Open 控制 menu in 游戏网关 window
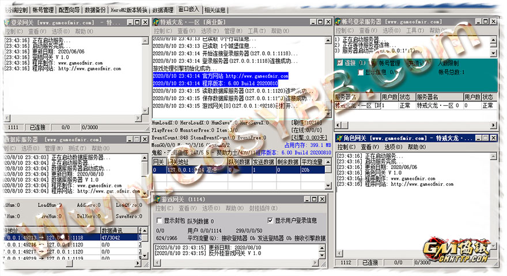The image size is (507, 276). tap(164, 209)
